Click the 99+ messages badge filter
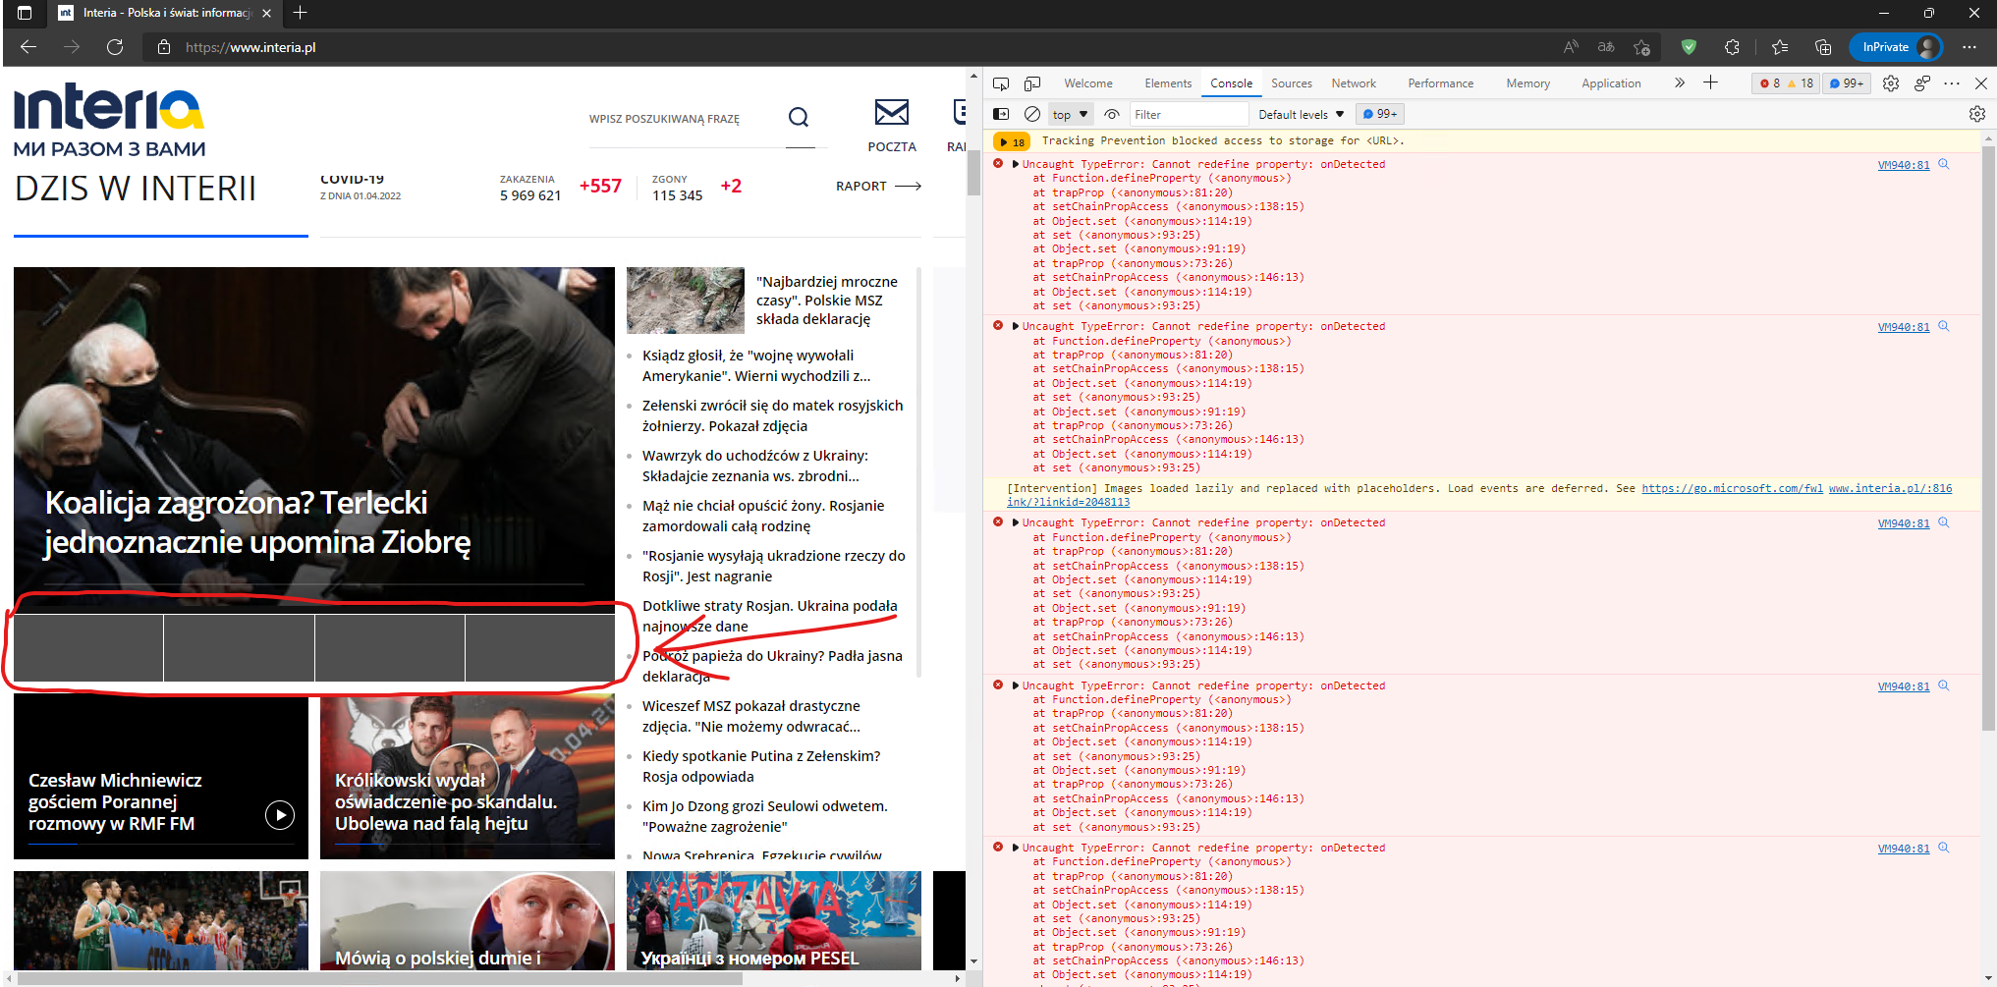This screenshot has height=987, width=1997. [x=1379, y=114]
